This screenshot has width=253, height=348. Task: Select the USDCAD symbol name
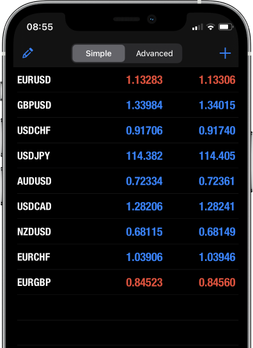pyautogui.click(x=34, y=207)
